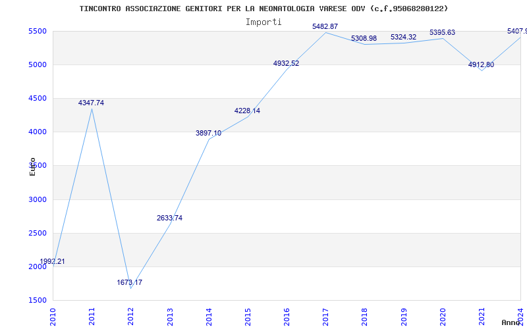527x329 pixels.
Task: Click the data label 1992.21
Action: pos(52,261)
